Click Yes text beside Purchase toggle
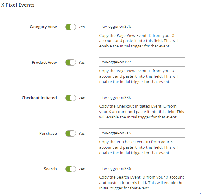 (x=82, y=133)
